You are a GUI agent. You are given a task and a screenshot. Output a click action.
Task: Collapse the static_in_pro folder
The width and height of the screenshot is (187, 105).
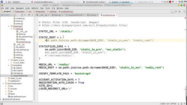[9, 60]
